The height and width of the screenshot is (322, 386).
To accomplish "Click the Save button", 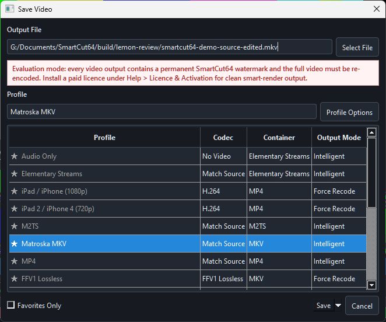I will [324, 306].
